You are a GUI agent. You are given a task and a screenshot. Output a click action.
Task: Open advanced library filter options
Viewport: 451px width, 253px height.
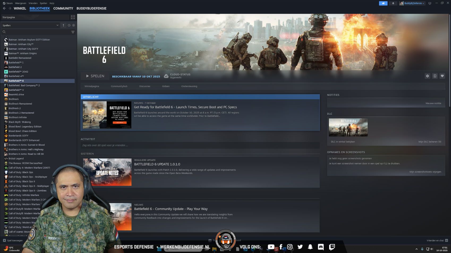click(x=73, y=32)
